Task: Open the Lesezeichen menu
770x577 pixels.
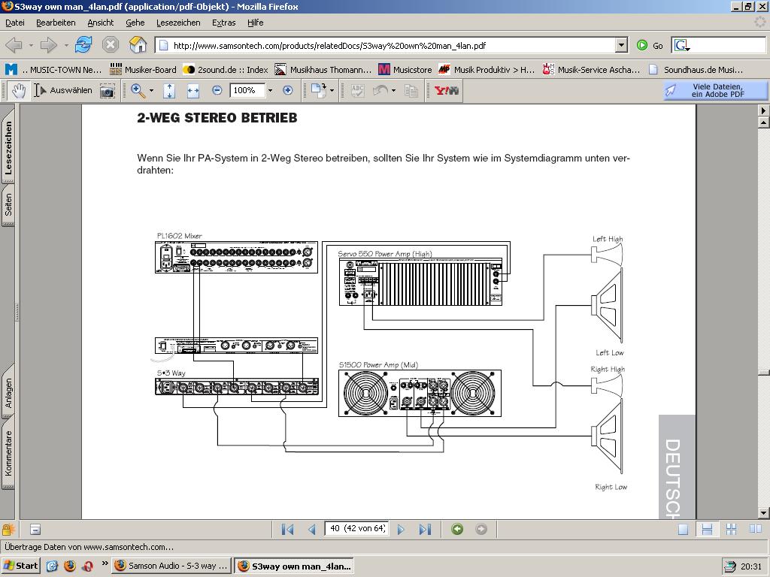Action: click(178, 23)
